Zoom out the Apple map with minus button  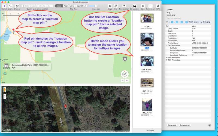(x=122, y=81)
